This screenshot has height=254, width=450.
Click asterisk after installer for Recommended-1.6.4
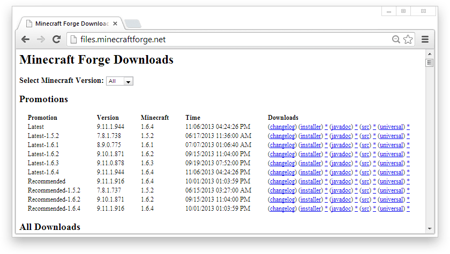click(x=326, y=209)
